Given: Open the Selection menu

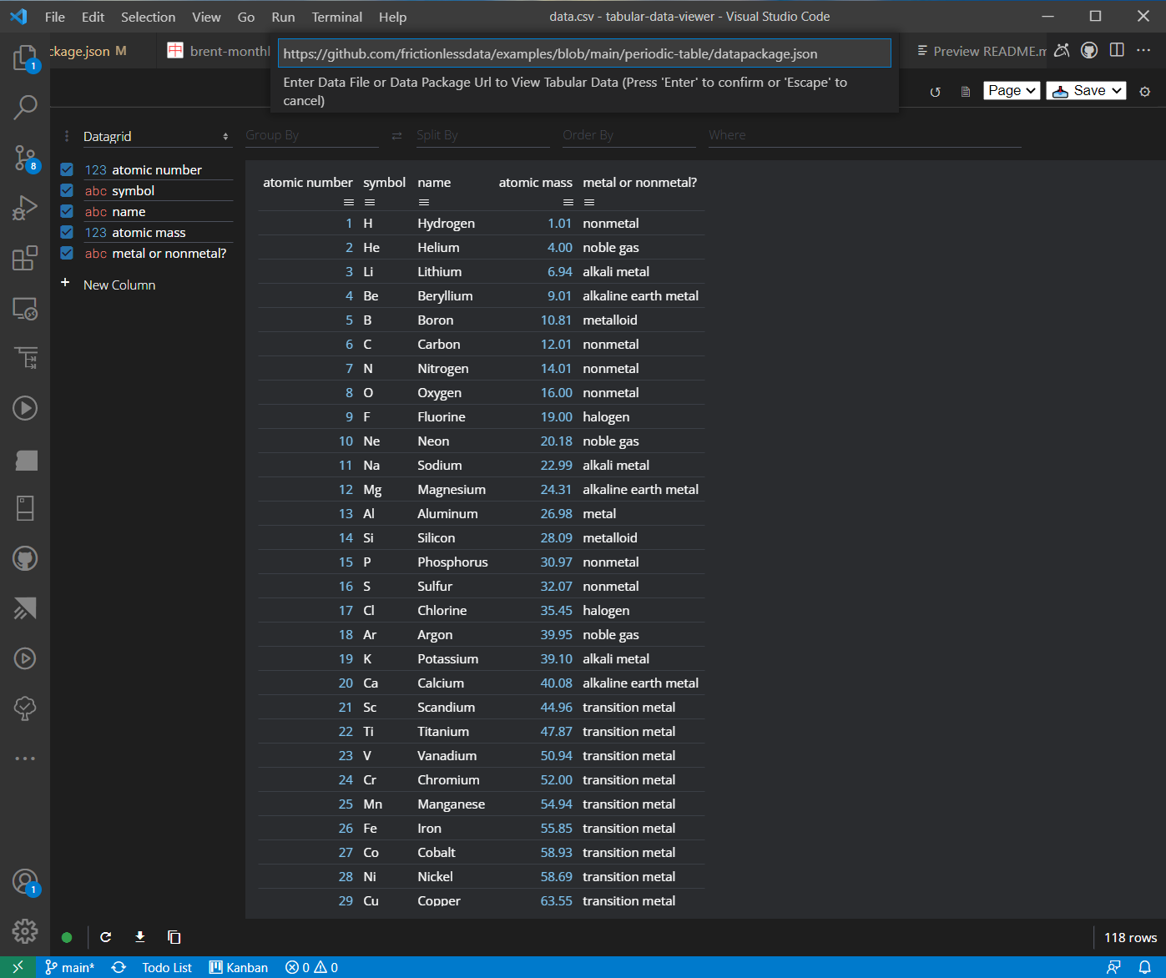Looking at the screenshot, I should tap(148, 17).
